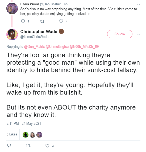This screenshot has width=146, height=152.
Task: View purple-haired avatar liker profile
Action: click(x=39, y=135)
